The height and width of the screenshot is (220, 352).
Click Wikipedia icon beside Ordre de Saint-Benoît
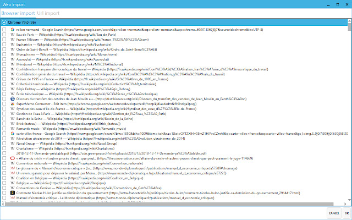[x=13, y=50]
